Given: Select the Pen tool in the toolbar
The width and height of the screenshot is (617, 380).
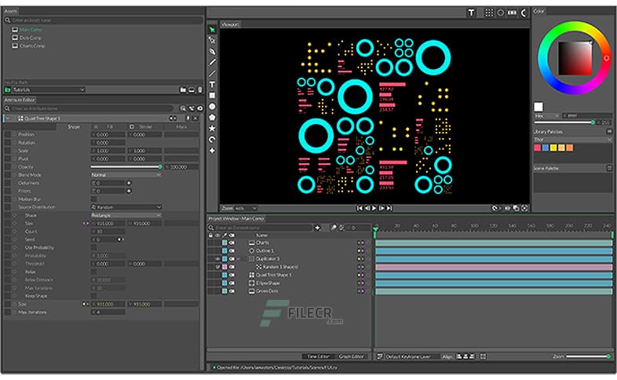Looking at the screenshot, I should (x=212, y=51).
